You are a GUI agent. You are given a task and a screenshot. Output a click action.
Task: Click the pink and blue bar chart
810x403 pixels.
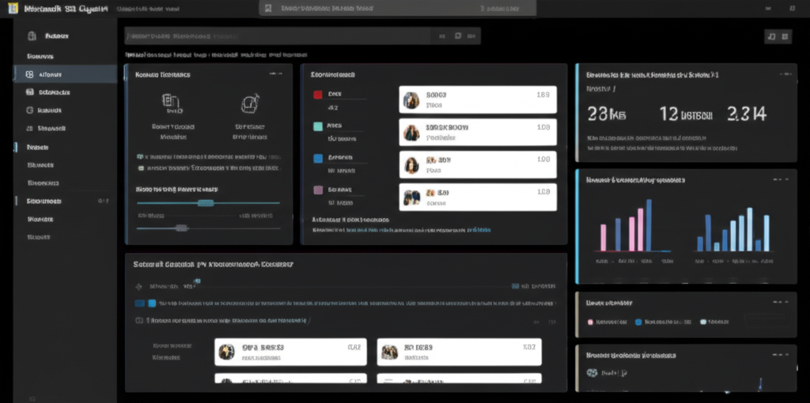[633, 226]
